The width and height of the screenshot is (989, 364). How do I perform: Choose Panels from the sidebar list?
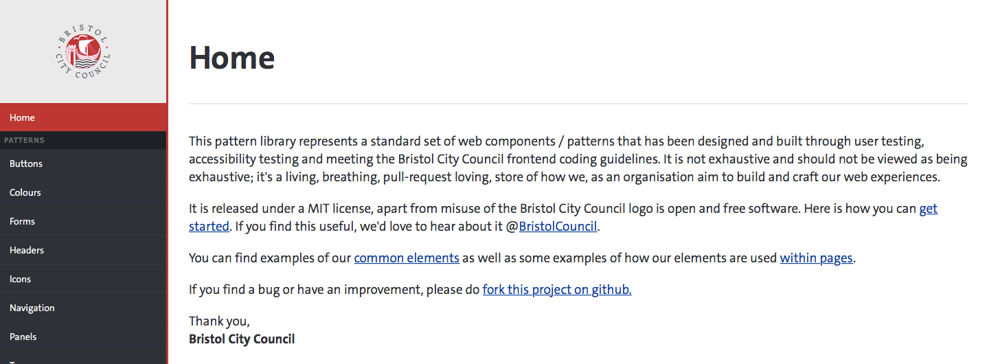coord(23,337)
